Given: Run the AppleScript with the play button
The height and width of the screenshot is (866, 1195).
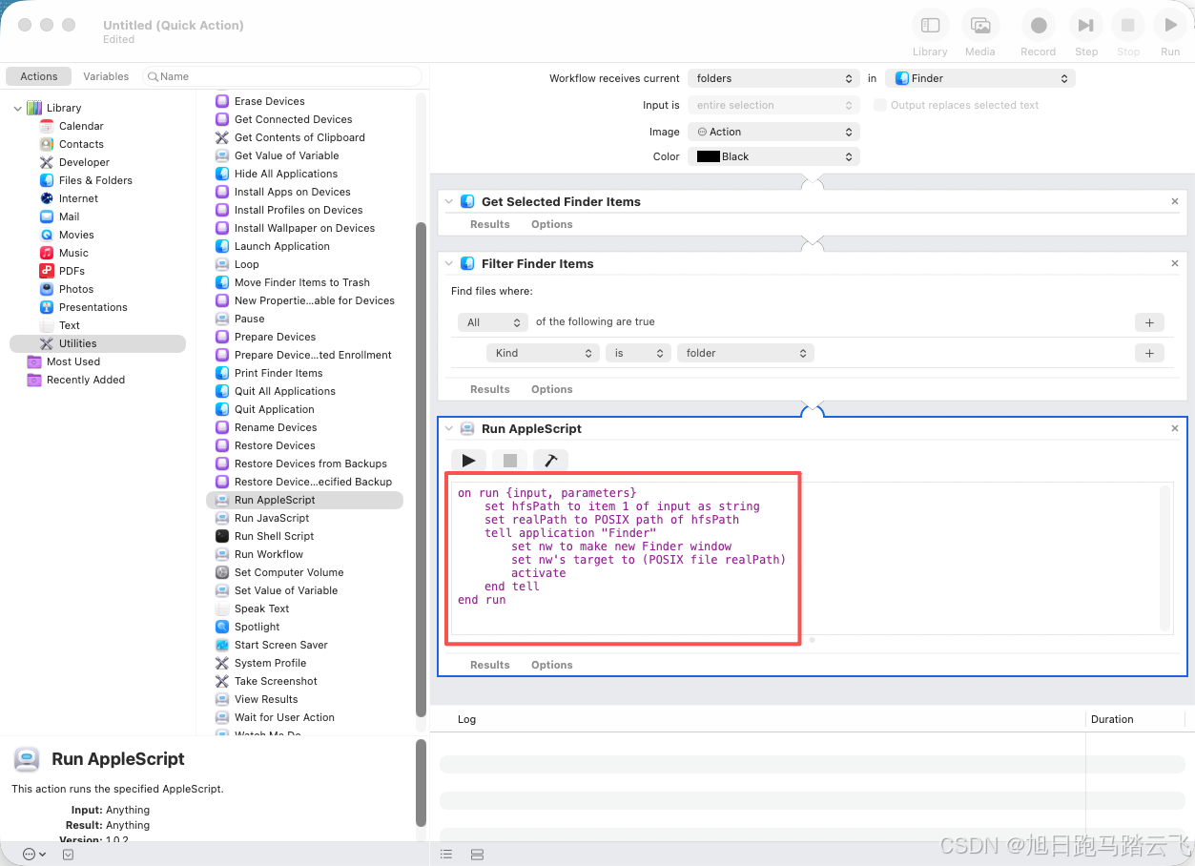Looking at the screenshot, I should point(468,461).
